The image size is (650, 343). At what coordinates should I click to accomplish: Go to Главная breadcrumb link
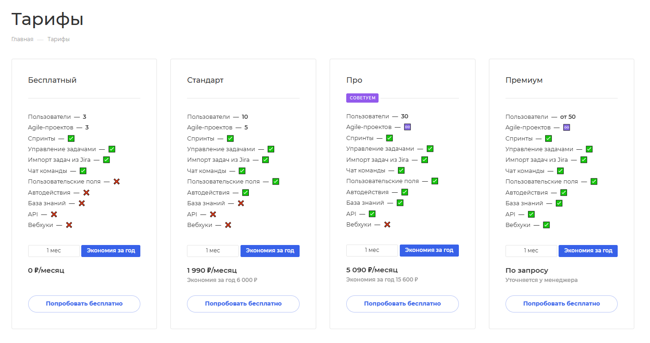[22, 39]
